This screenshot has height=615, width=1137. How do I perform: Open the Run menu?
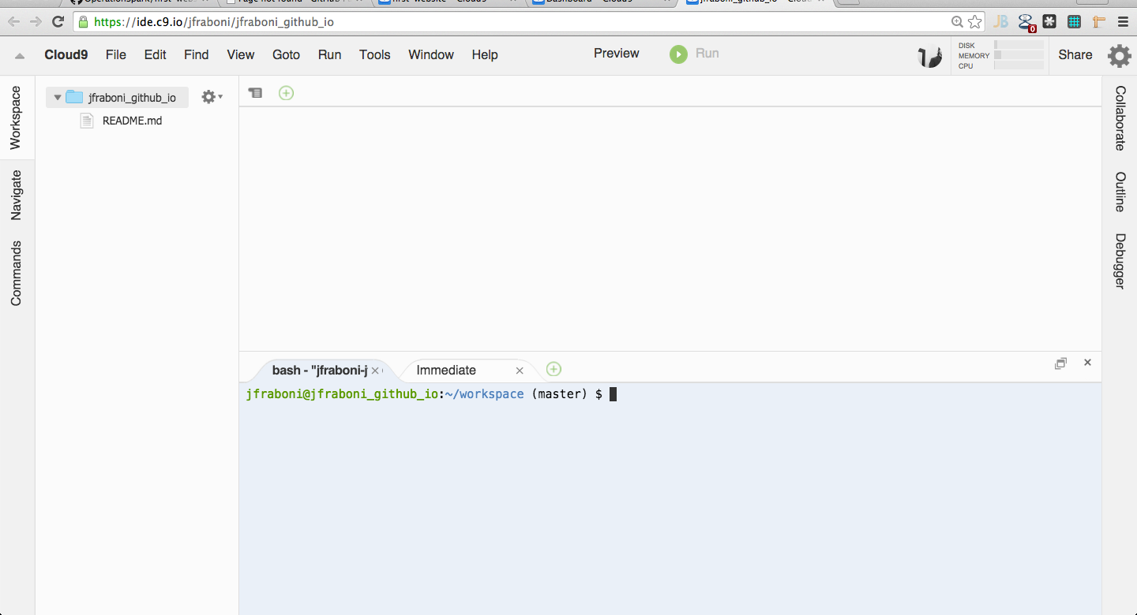click(330, 54)
